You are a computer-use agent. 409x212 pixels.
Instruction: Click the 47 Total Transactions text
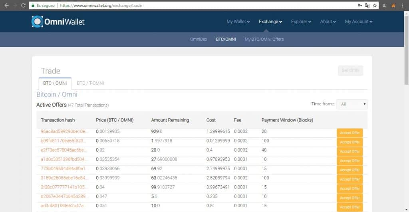coord(88,105)
